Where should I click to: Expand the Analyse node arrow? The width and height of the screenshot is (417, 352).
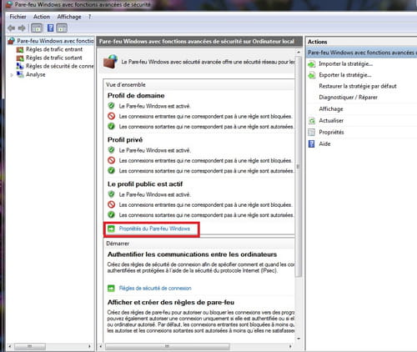point(12,75)
